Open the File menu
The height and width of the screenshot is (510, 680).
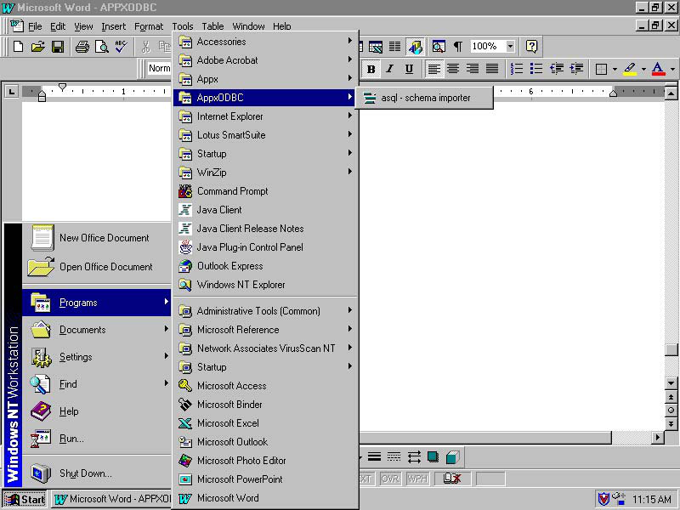[35, 26]
